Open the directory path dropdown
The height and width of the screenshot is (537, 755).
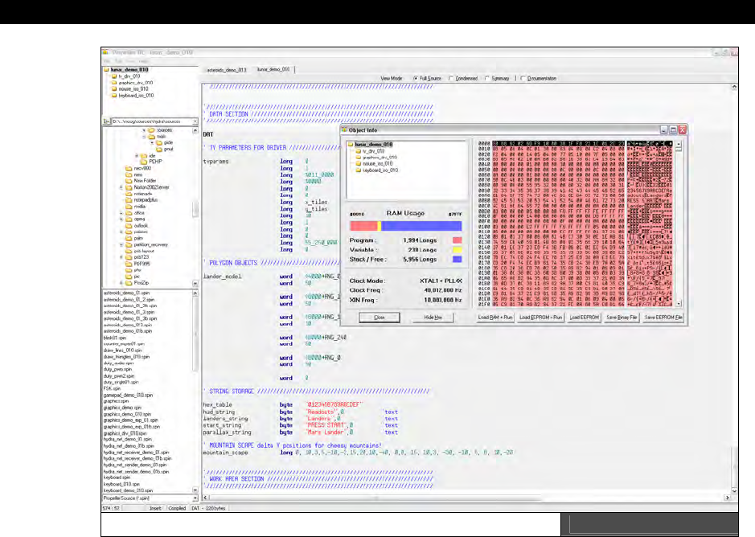(195, 121)
